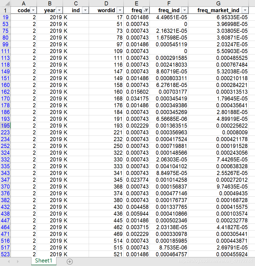Click wordid cell with value 521
255x266 pixels.
(x=106, y=254)
